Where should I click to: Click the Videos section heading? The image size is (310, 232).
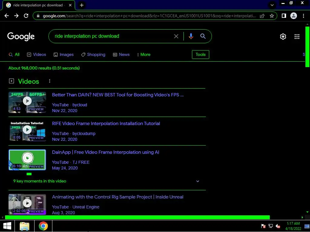(x=28, y=81)
